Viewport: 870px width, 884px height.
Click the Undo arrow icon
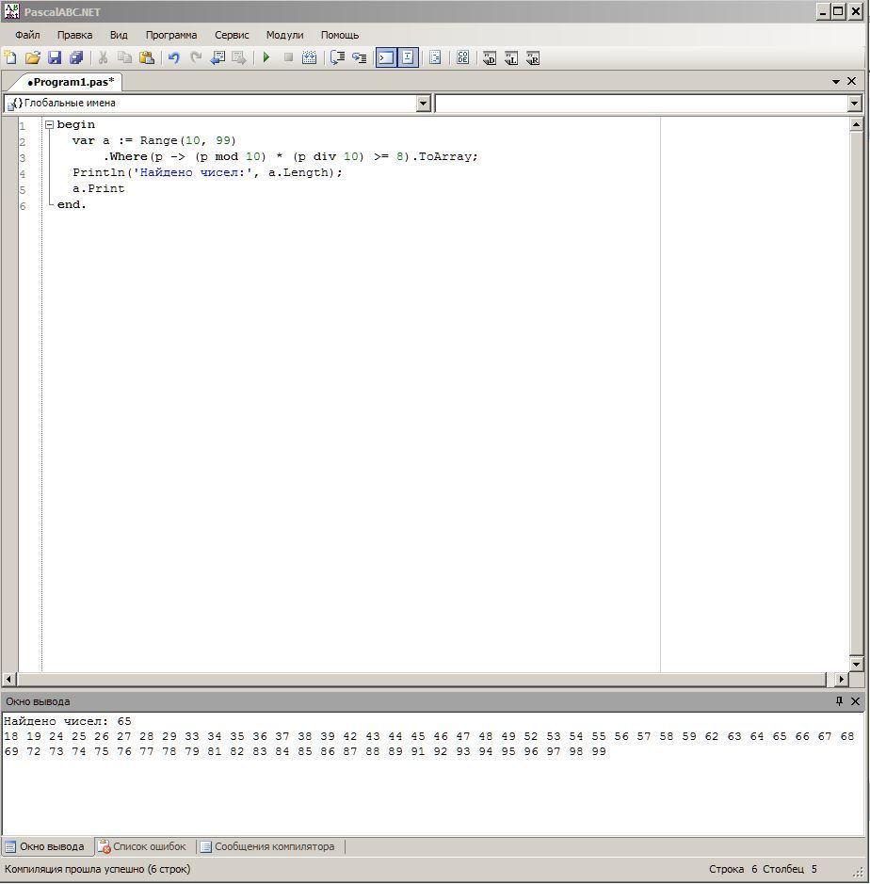tap(173, 58)
